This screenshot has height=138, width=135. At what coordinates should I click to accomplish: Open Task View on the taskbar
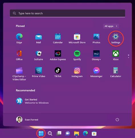(x=59, y=133)
